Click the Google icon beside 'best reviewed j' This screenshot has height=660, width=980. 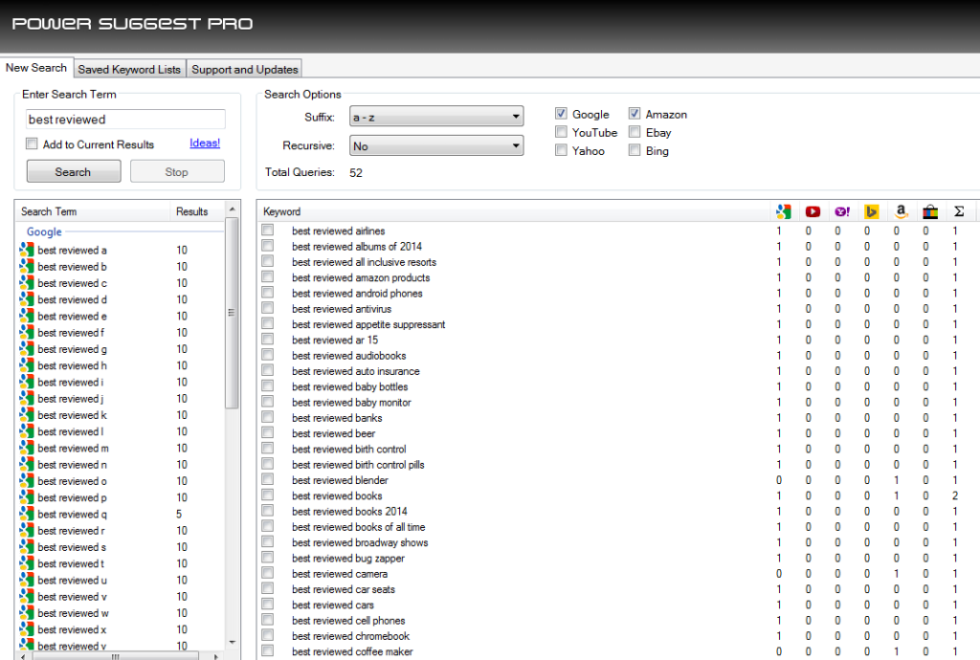(x=26, y=398)
